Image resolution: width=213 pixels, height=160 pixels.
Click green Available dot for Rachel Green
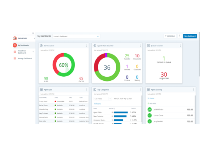[x=55, y=105]
